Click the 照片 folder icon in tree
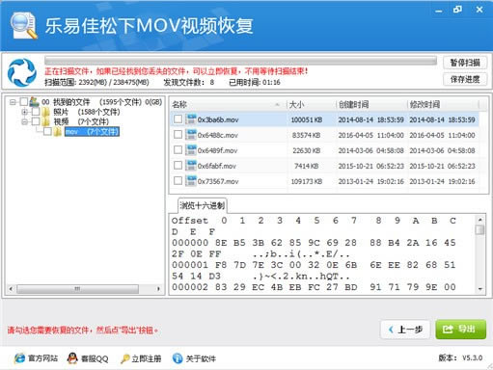Viewport: 493px width, 370px height. (46, 112)
